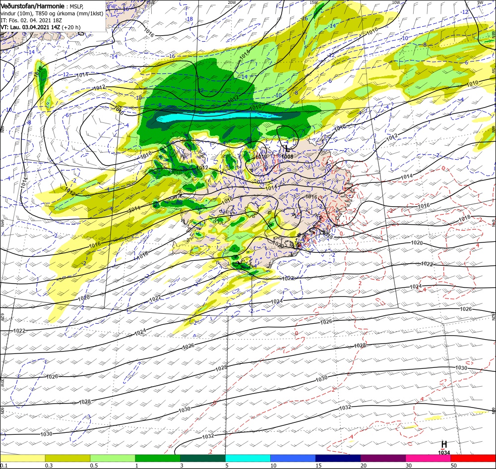Click the '15W' longitude label at the top
This screenshot has width=496, height=469.
pyautogui.click(x=314, y=2)
